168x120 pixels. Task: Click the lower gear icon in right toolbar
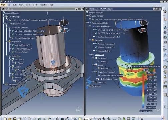tap(165, 87)
